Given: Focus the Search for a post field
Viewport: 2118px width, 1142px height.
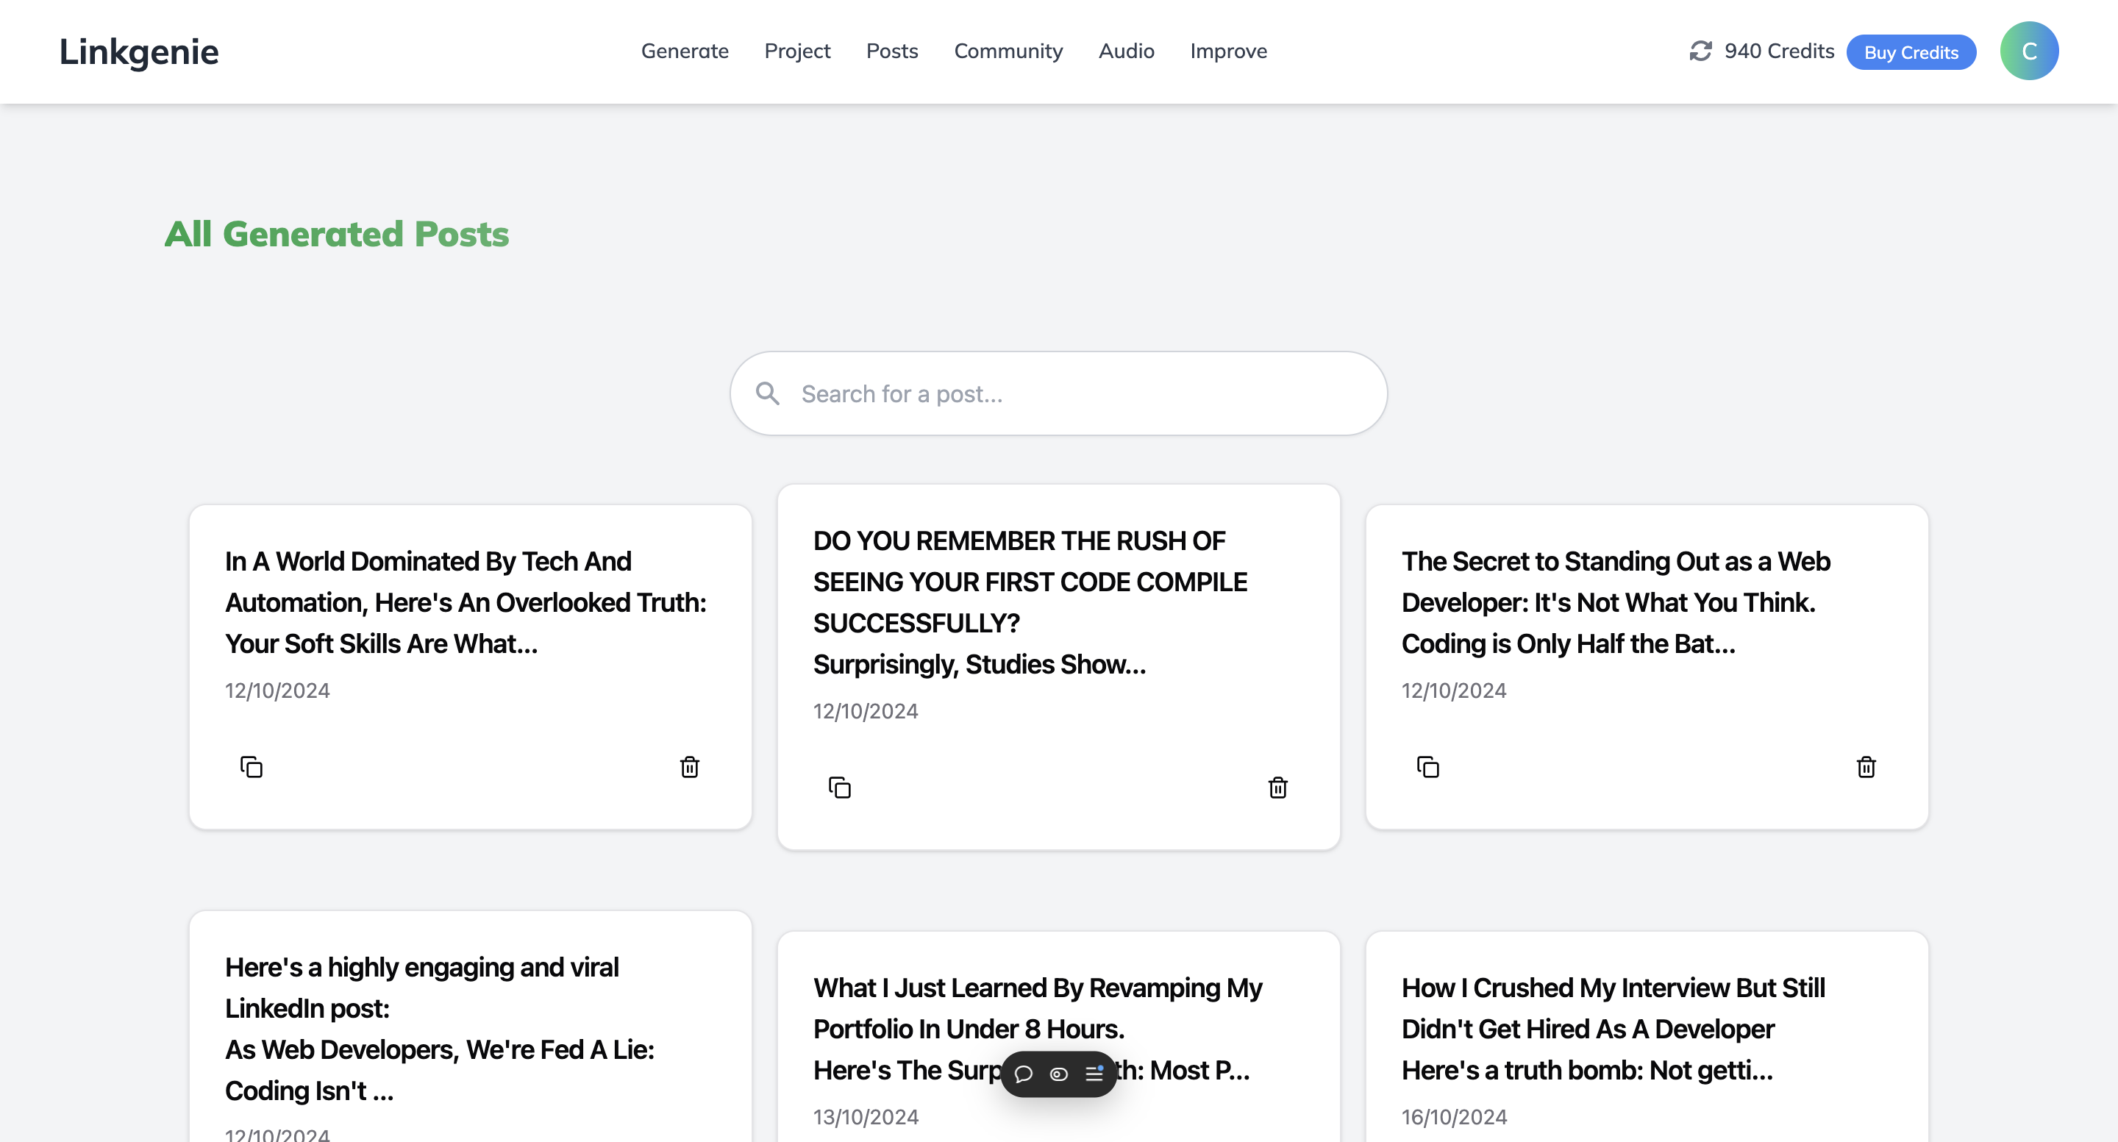Looking at the screenshot, I should pos(1069,394).
